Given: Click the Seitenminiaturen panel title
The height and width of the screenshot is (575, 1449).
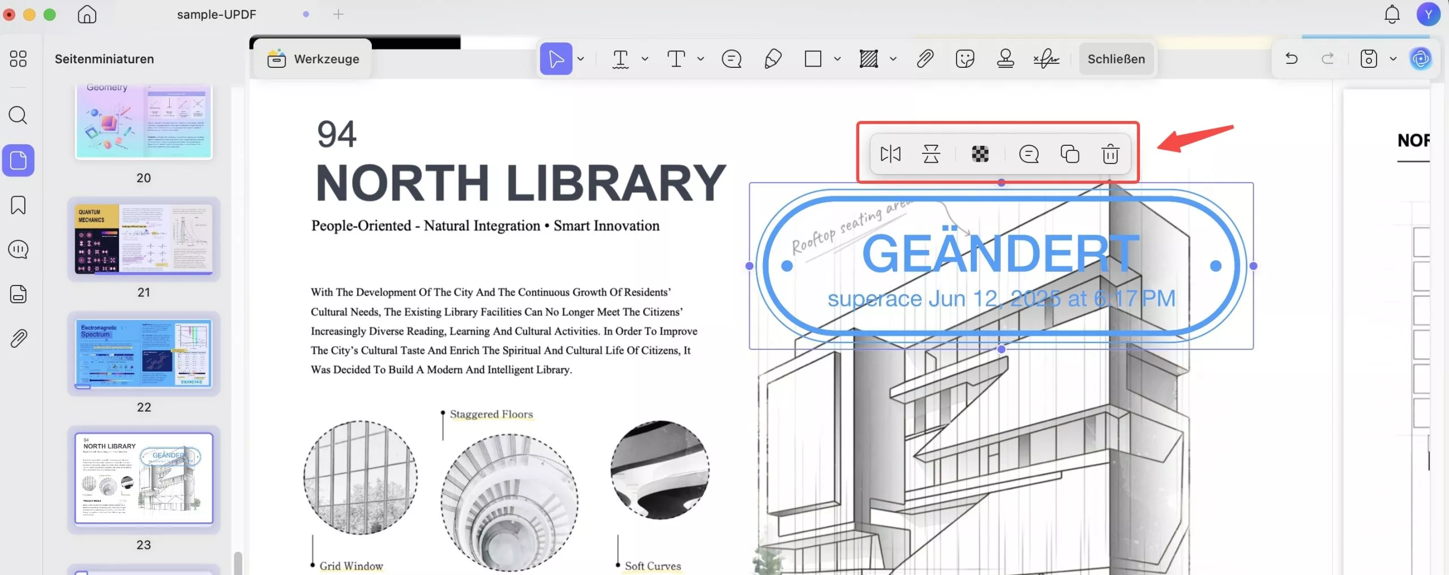Looking at the screenshot, I should tap(104, 59).
